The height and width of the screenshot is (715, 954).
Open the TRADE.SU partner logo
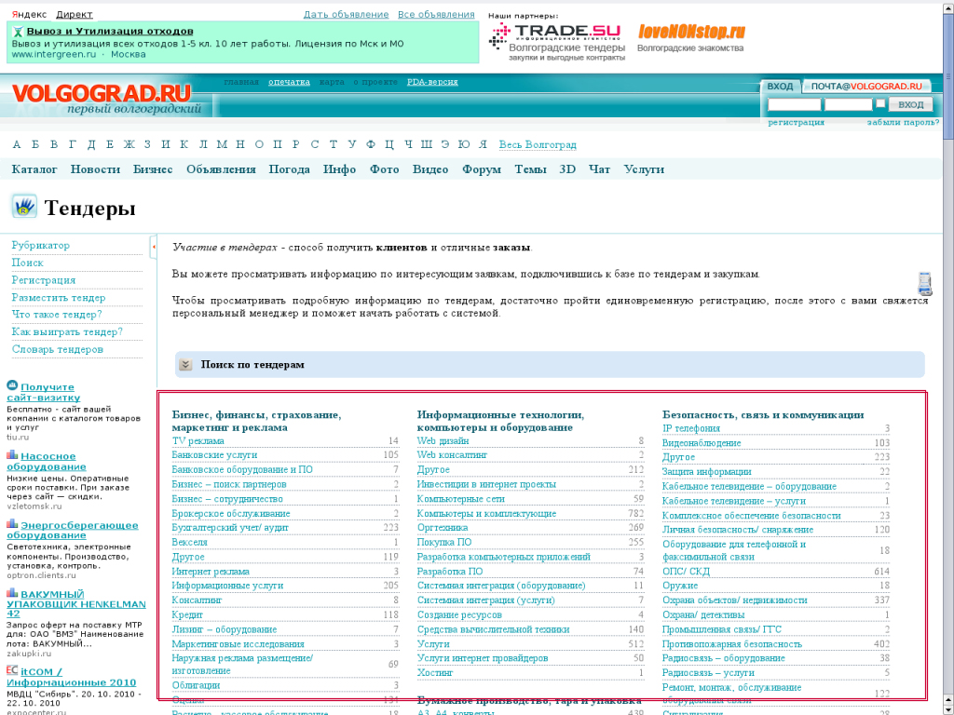point(555,35)
